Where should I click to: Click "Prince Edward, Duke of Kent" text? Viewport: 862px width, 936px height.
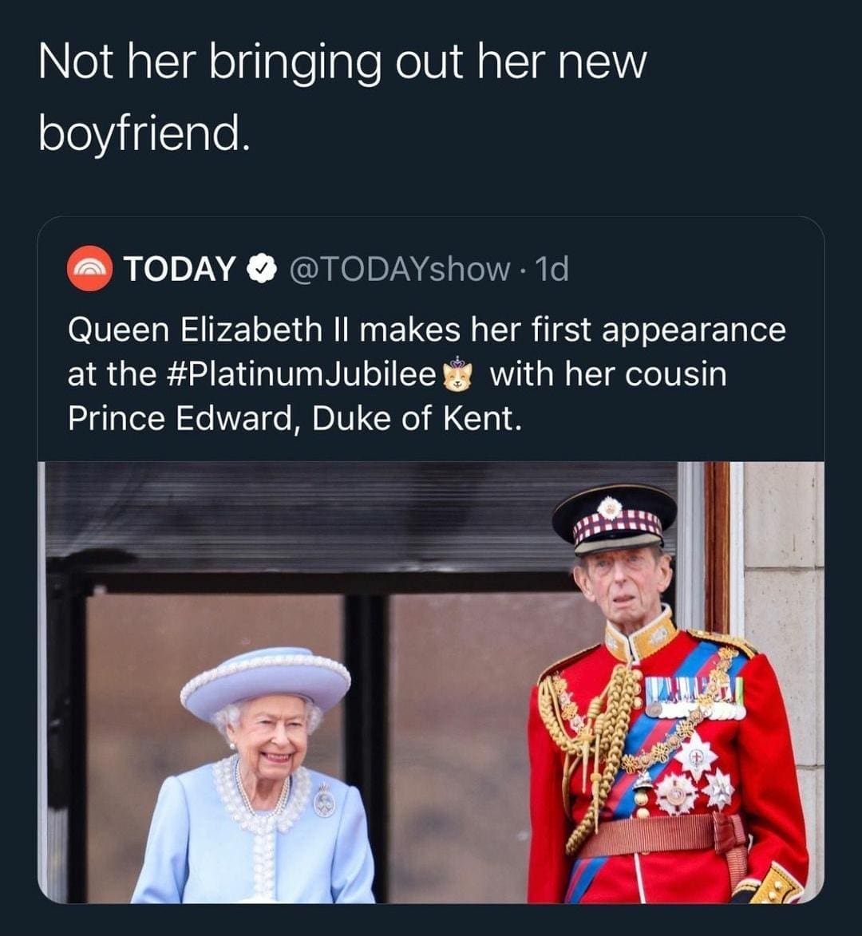tap(295, 417)
